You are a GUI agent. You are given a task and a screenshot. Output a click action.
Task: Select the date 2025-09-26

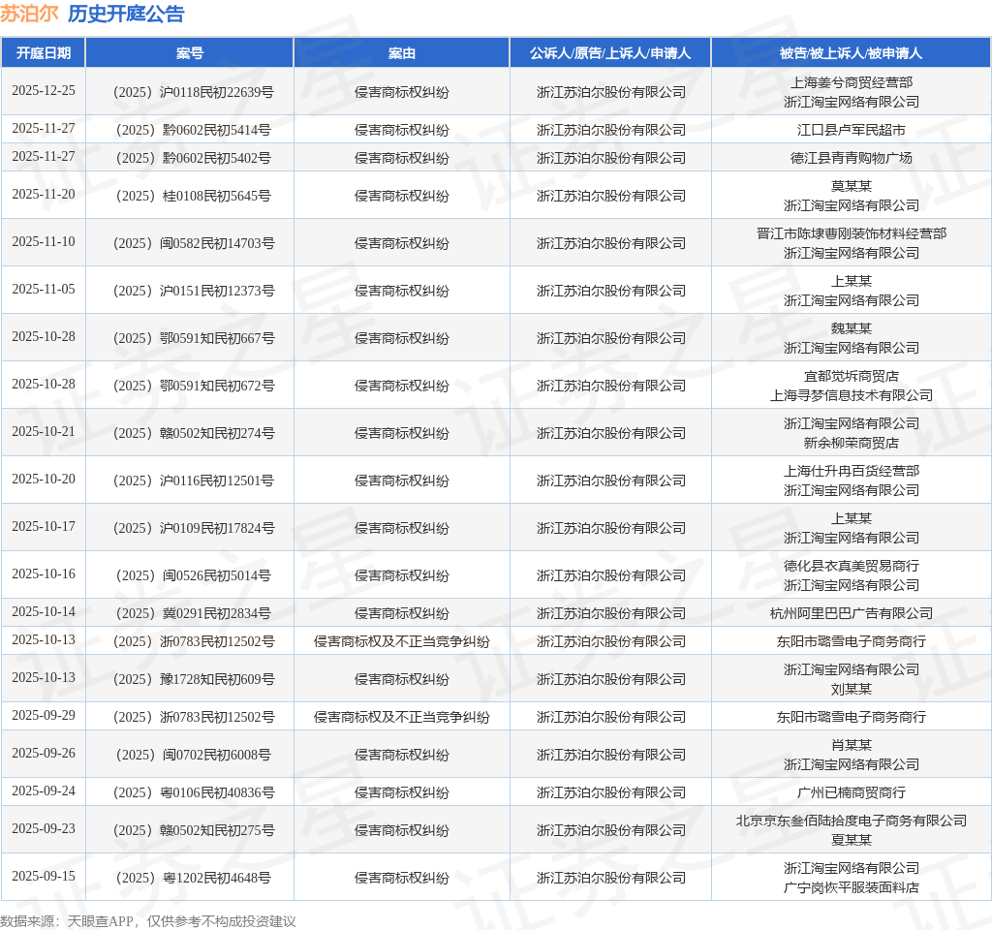point(43,754)
